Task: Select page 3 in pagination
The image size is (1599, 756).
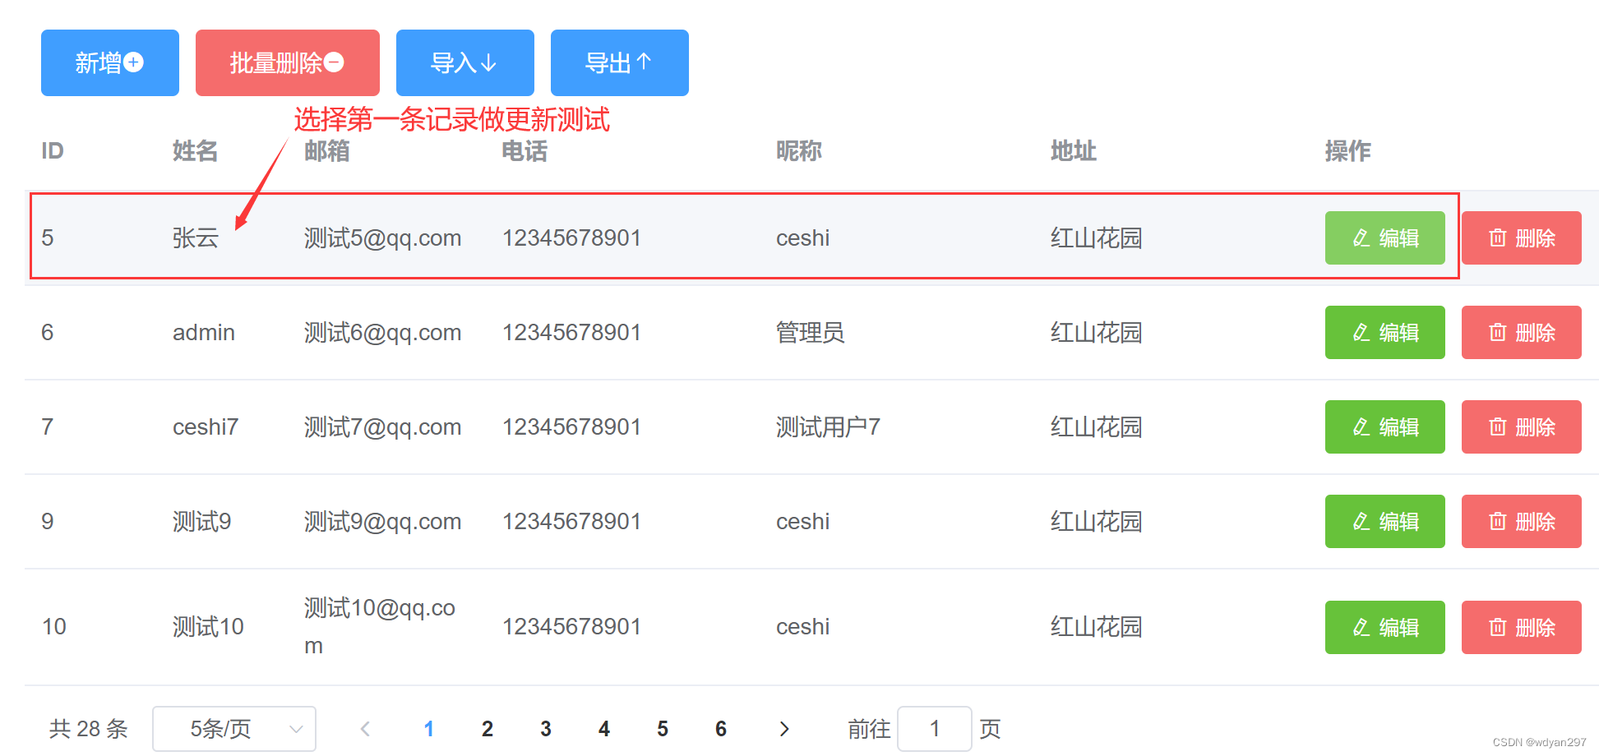Action: [x=546, y=729]
